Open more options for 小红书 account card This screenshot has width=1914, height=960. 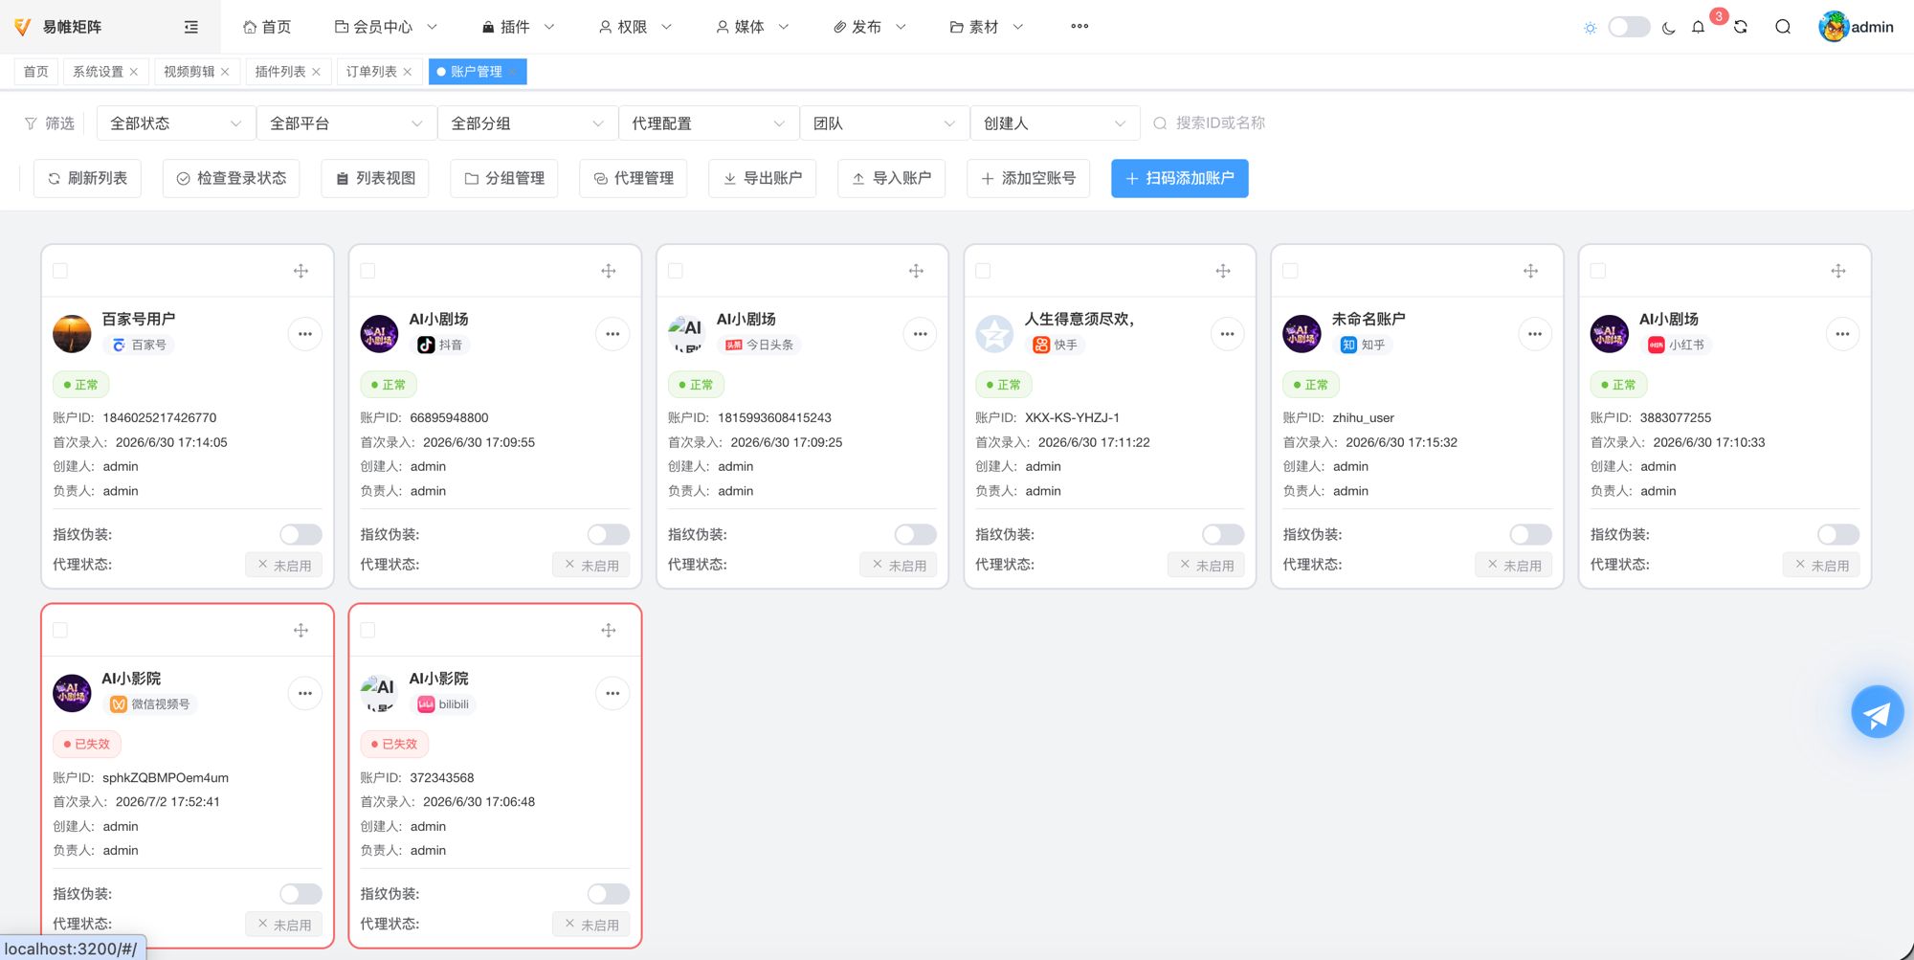click(x=1842, y=334)
